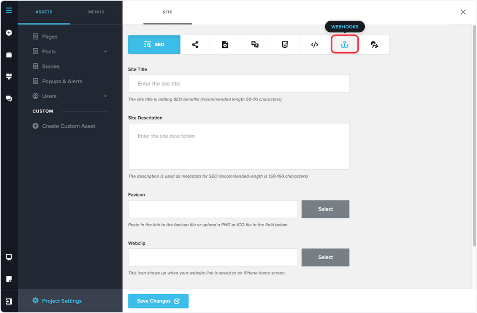This screenshot has width=477, height=313.
Task: Open the hamburger menu icon
Action: tap(9, 10)
